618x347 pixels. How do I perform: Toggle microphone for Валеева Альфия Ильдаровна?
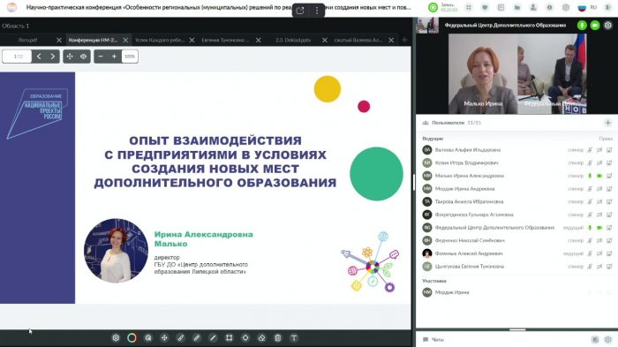[x=590, y=150]
